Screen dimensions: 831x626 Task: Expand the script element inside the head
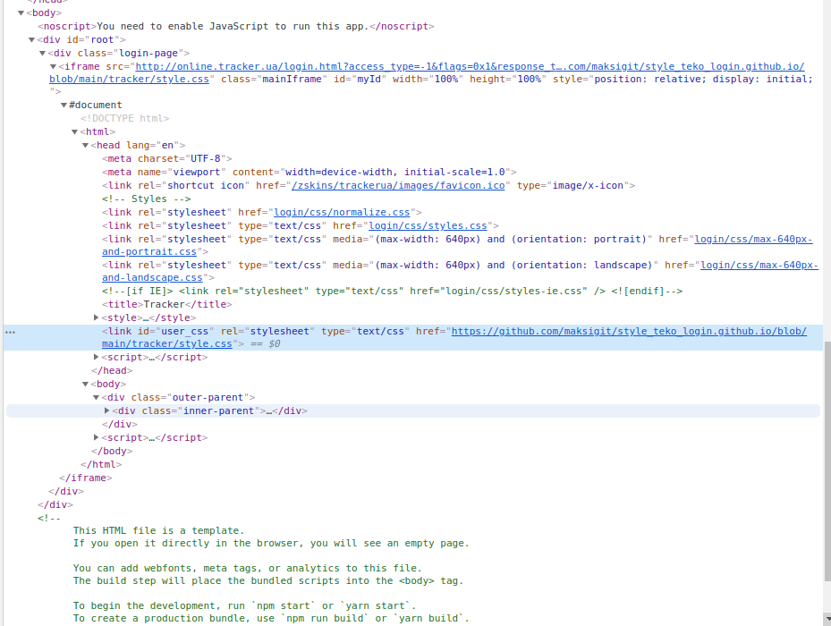tap(97, 358)
